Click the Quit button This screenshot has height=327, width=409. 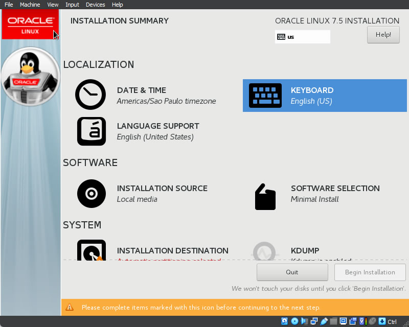[292, 272]
